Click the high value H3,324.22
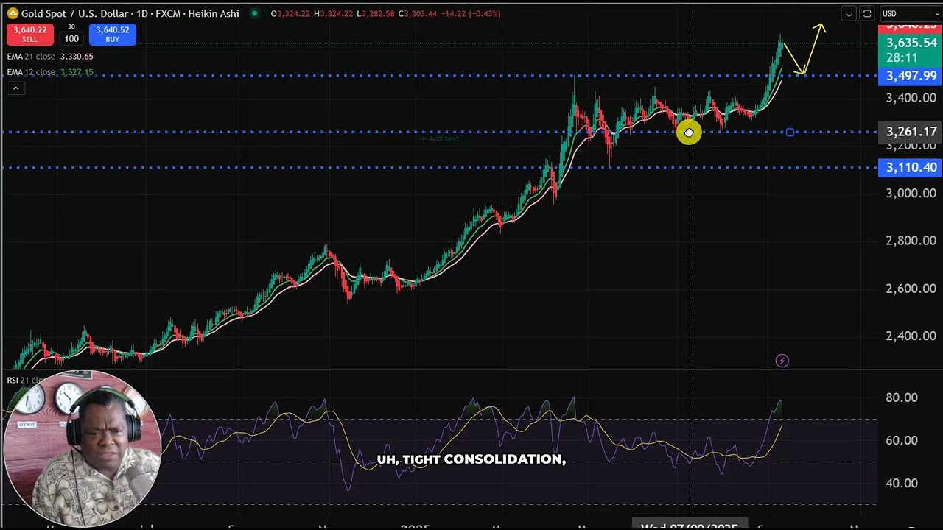The image size is (943, 530). coord(333,13)
